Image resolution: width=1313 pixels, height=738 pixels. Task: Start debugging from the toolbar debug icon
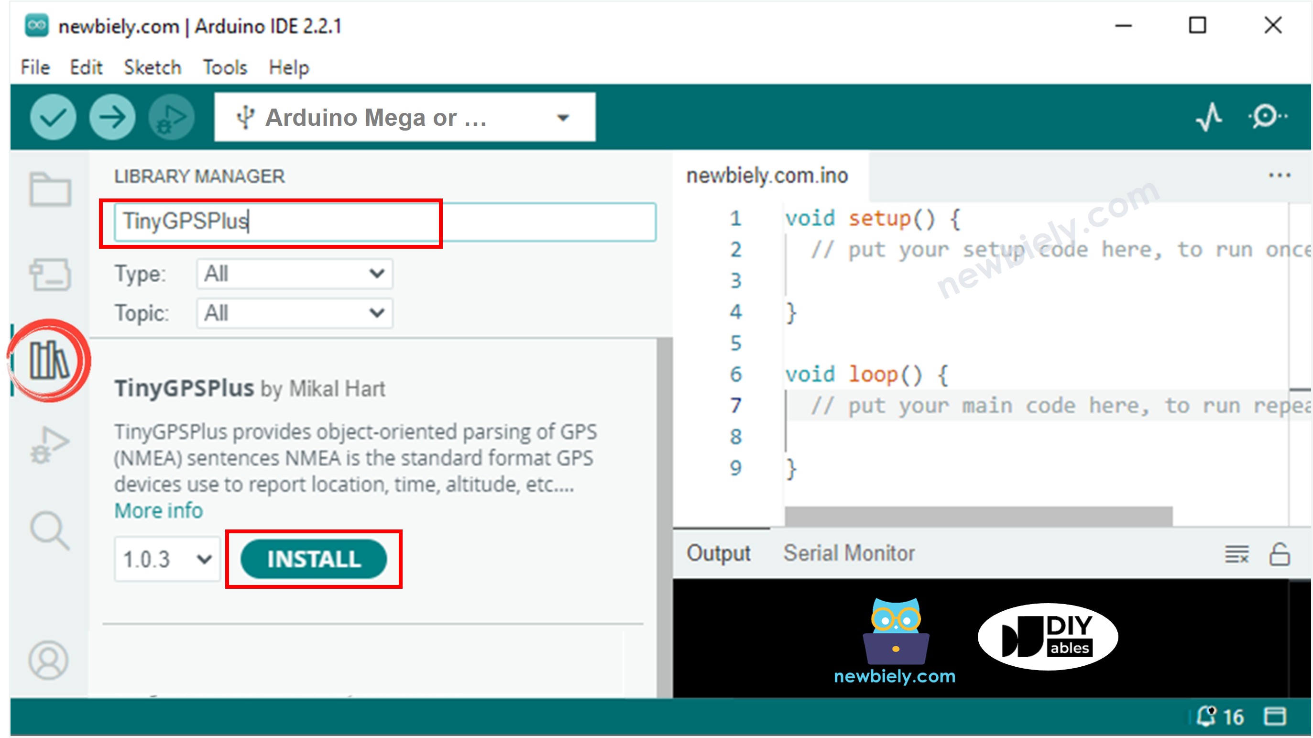pos(170,117)
